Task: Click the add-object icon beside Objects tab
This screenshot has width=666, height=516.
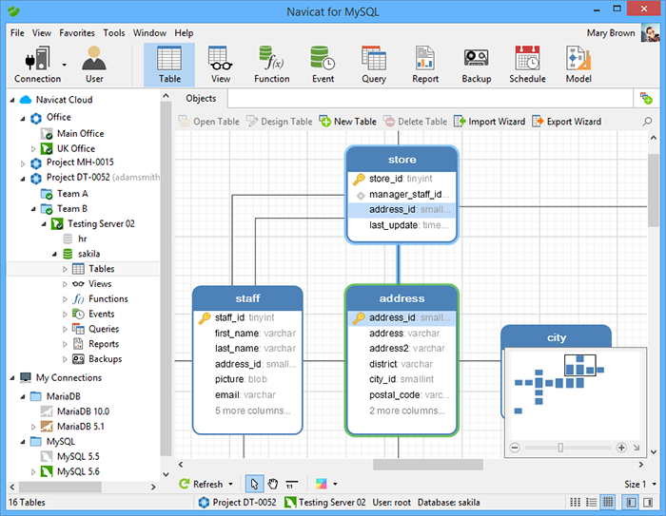Action: (x=646, y=99)
